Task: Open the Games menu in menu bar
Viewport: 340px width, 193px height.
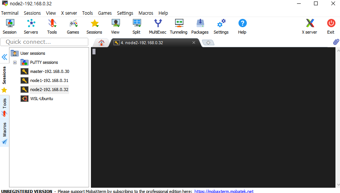Action: click(x=105, y=13)
